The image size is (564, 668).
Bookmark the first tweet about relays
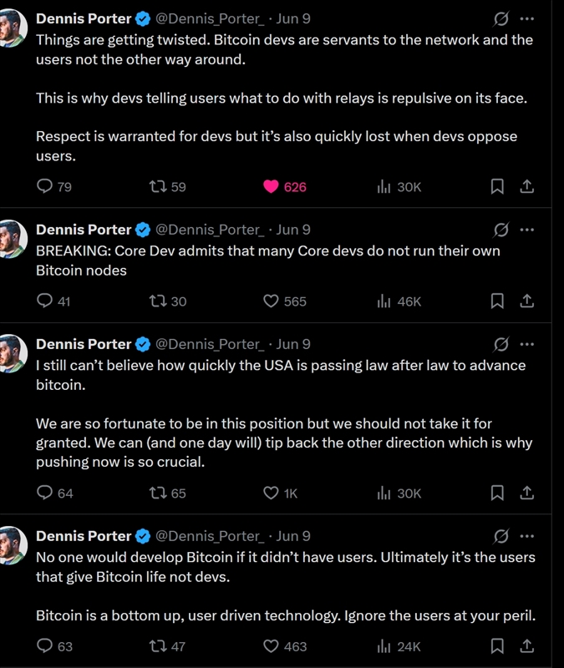(497, 187)
